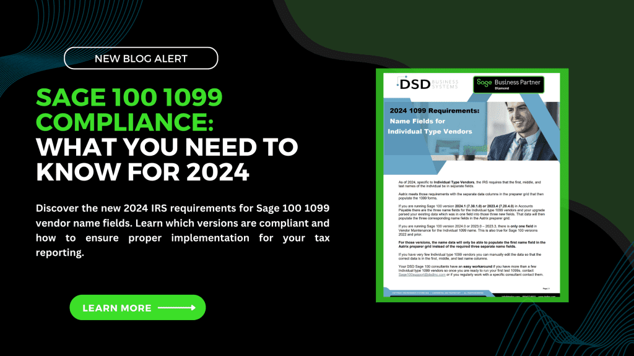Click the green border of the document

(x=378, y=185)
